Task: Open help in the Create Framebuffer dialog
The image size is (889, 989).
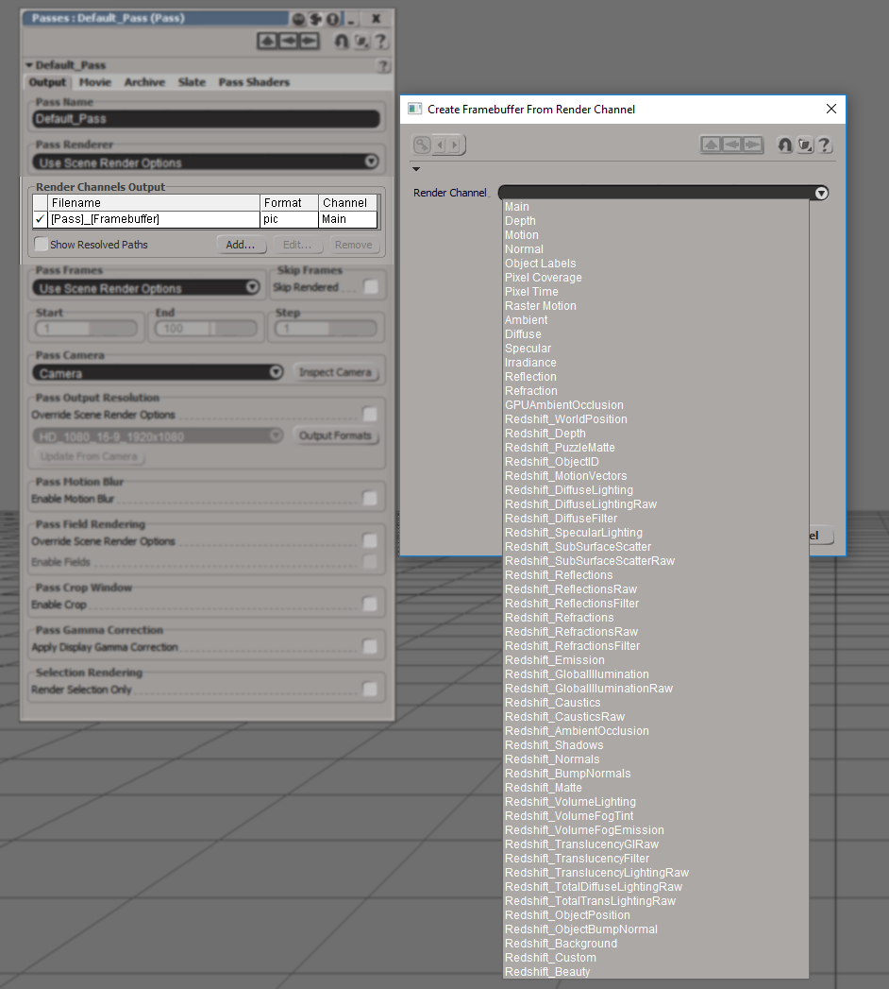Action: point(824,145)
